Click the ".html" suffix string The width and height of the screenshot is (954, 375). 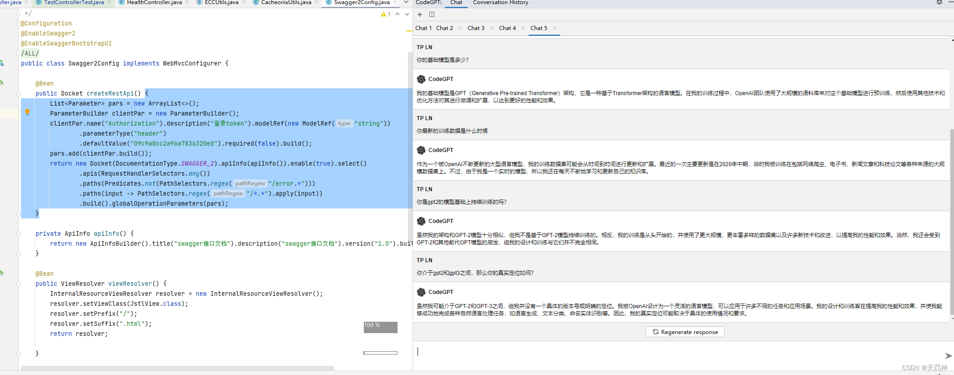pyautogui.click(x=132, y=324)
